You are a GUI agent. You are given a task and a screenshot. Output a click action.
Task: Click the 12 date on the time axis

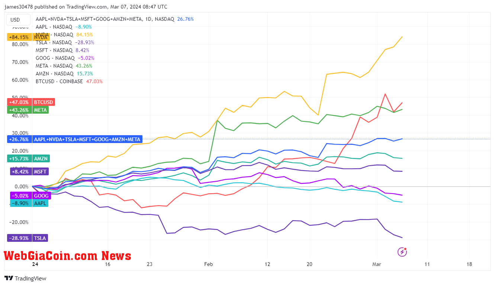pos(267,264)
